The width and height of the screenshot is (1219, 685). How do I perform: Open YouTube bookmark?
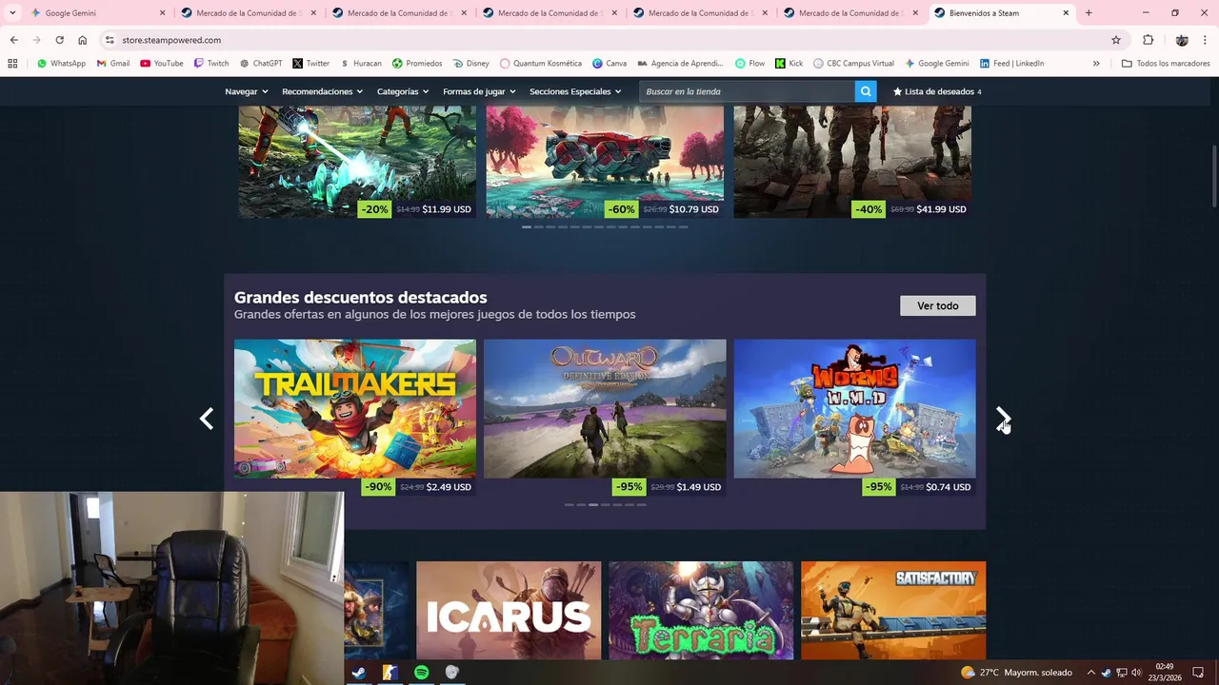point(162,64)
